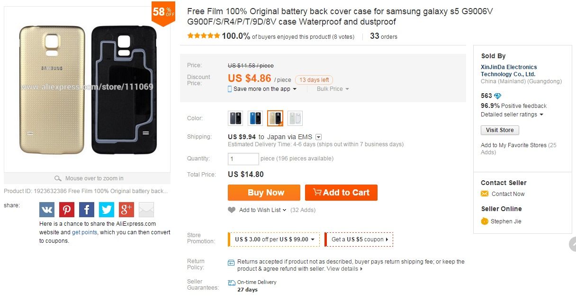The width and height of the screenshot is (576, 301).
Task: Click the back-to-top arrow icon
Action: click(x=572, y=244)
